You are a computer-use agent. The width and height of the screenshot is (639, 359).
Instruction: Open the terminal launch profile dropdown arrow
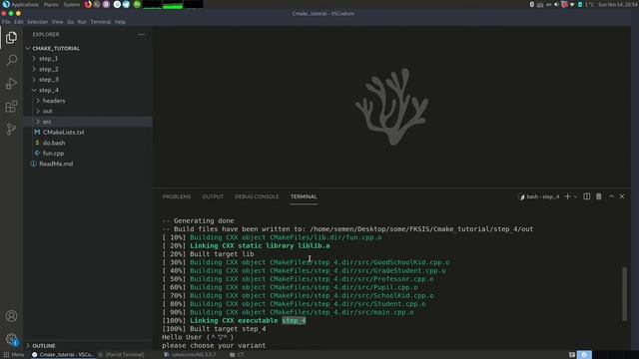[x=575, y=197]
